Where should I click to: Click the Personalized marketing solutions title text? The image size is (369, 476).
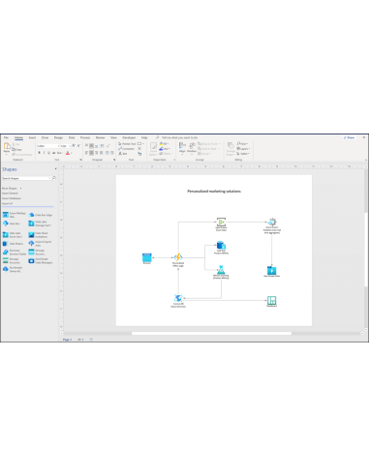(214, 192)
